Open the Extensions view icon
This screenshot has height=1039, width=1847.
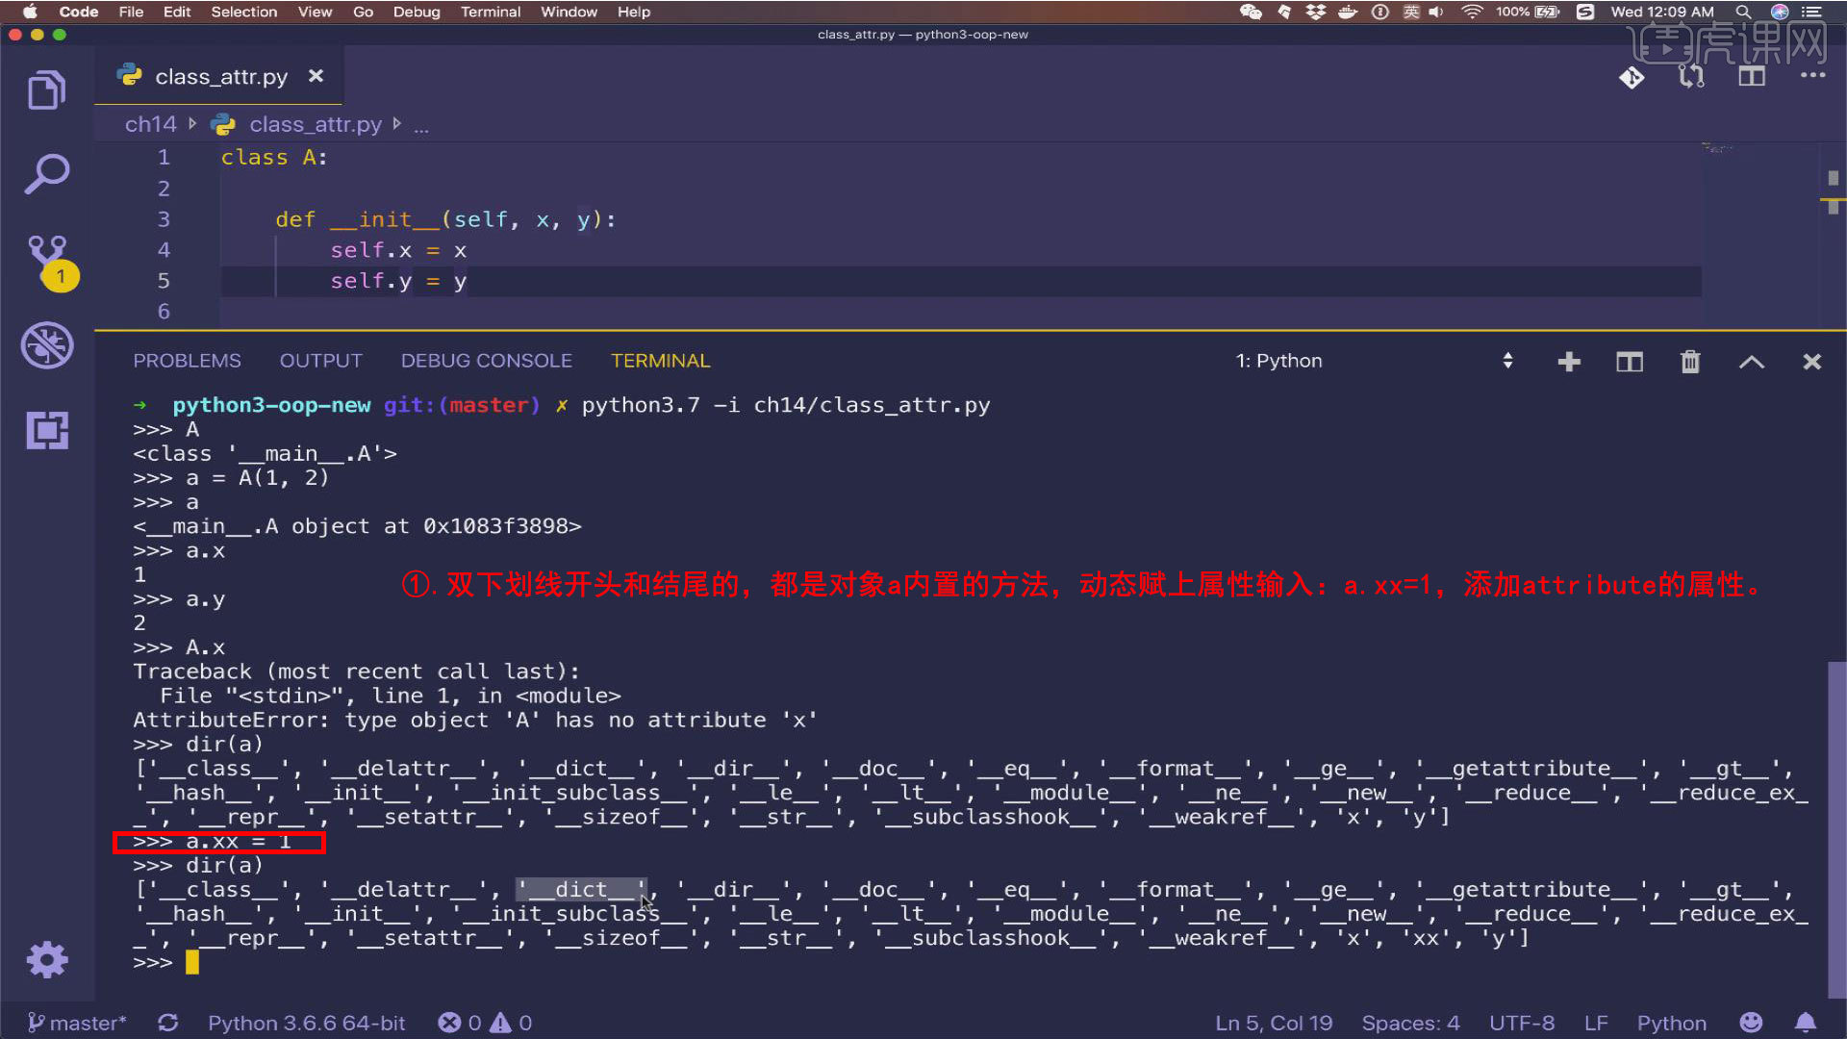tap(46, 430)
